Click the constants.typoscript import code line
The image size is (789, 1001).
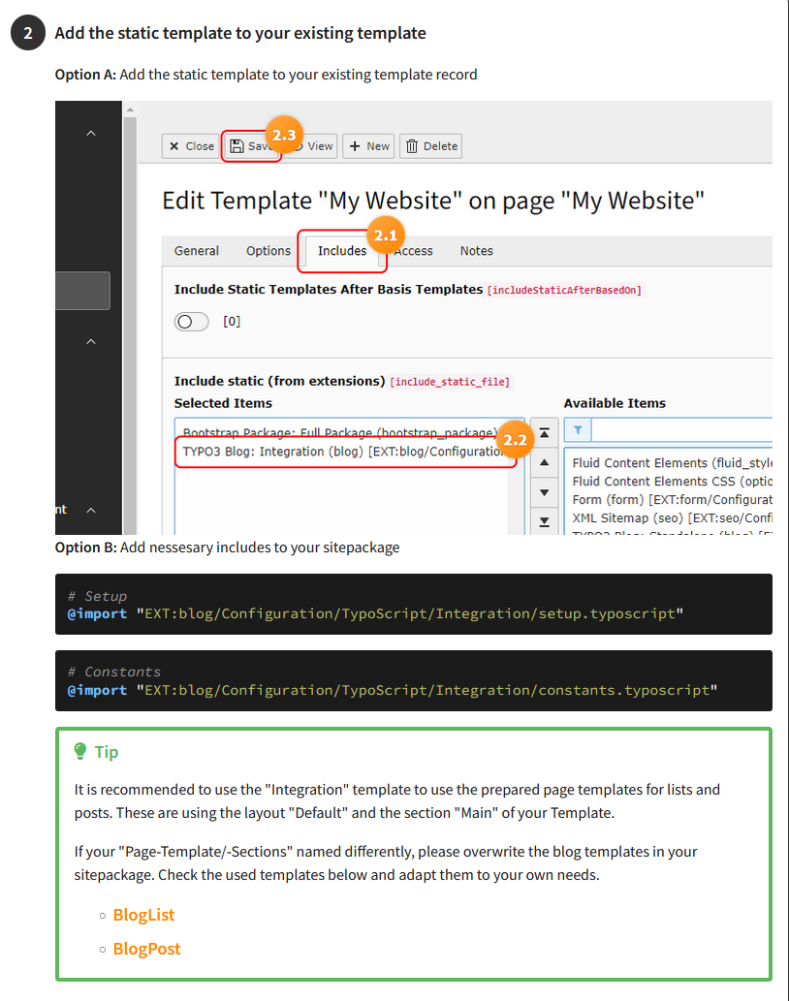[393, 691]
